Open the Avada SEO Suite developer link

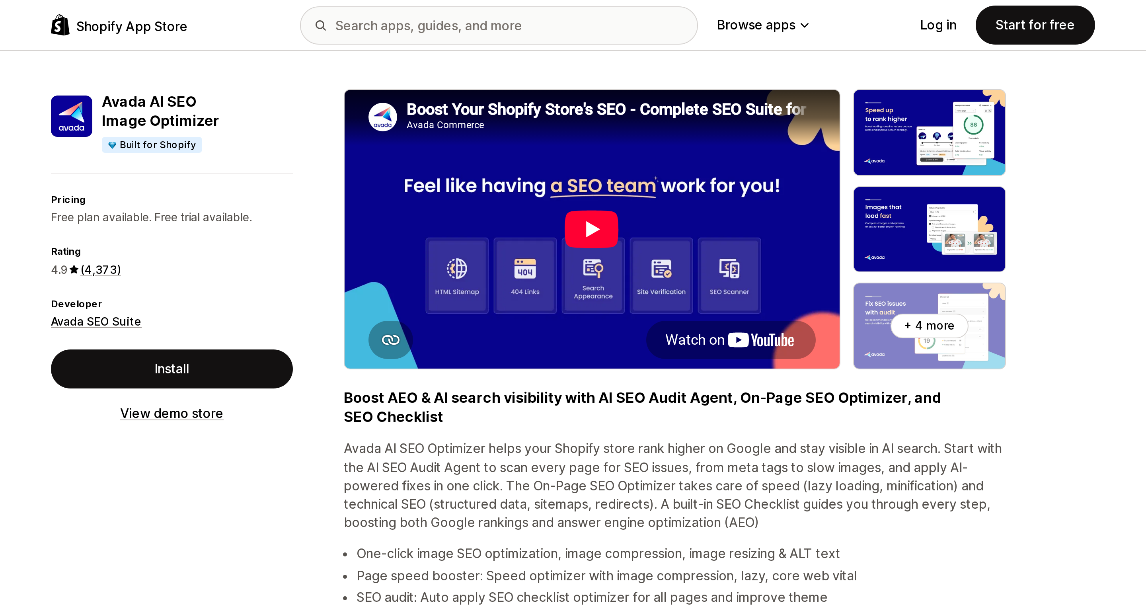pos(96,321)
